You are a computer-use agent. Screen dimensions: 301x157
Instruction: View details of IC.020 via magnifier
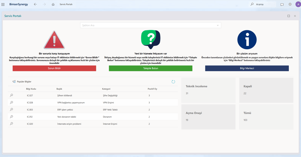(x=11, y=124)
